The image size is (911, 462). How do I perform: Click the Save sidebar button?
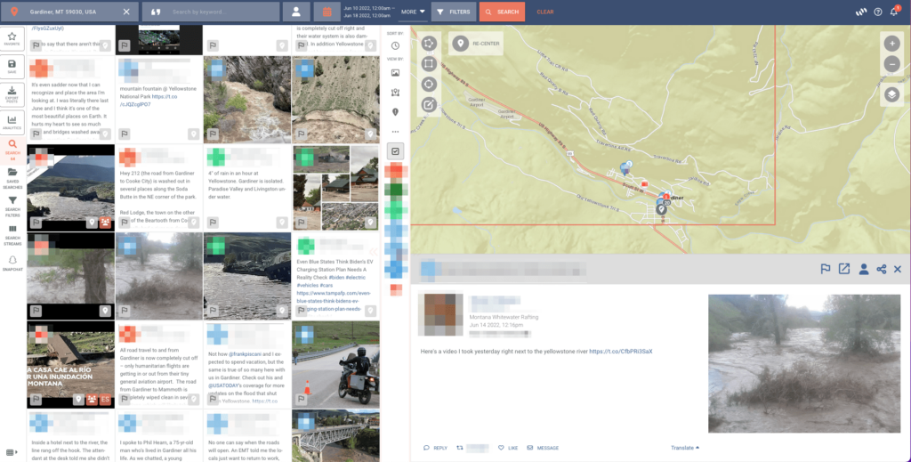[x=12, y=66]
